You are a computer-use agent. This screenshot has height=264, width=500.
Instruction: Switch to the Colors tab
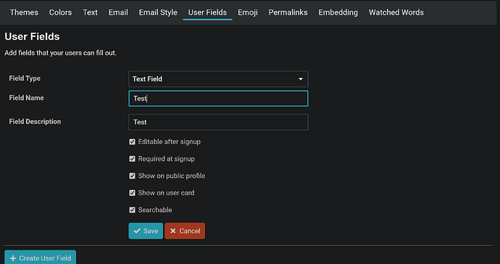(x=60, y=12)
